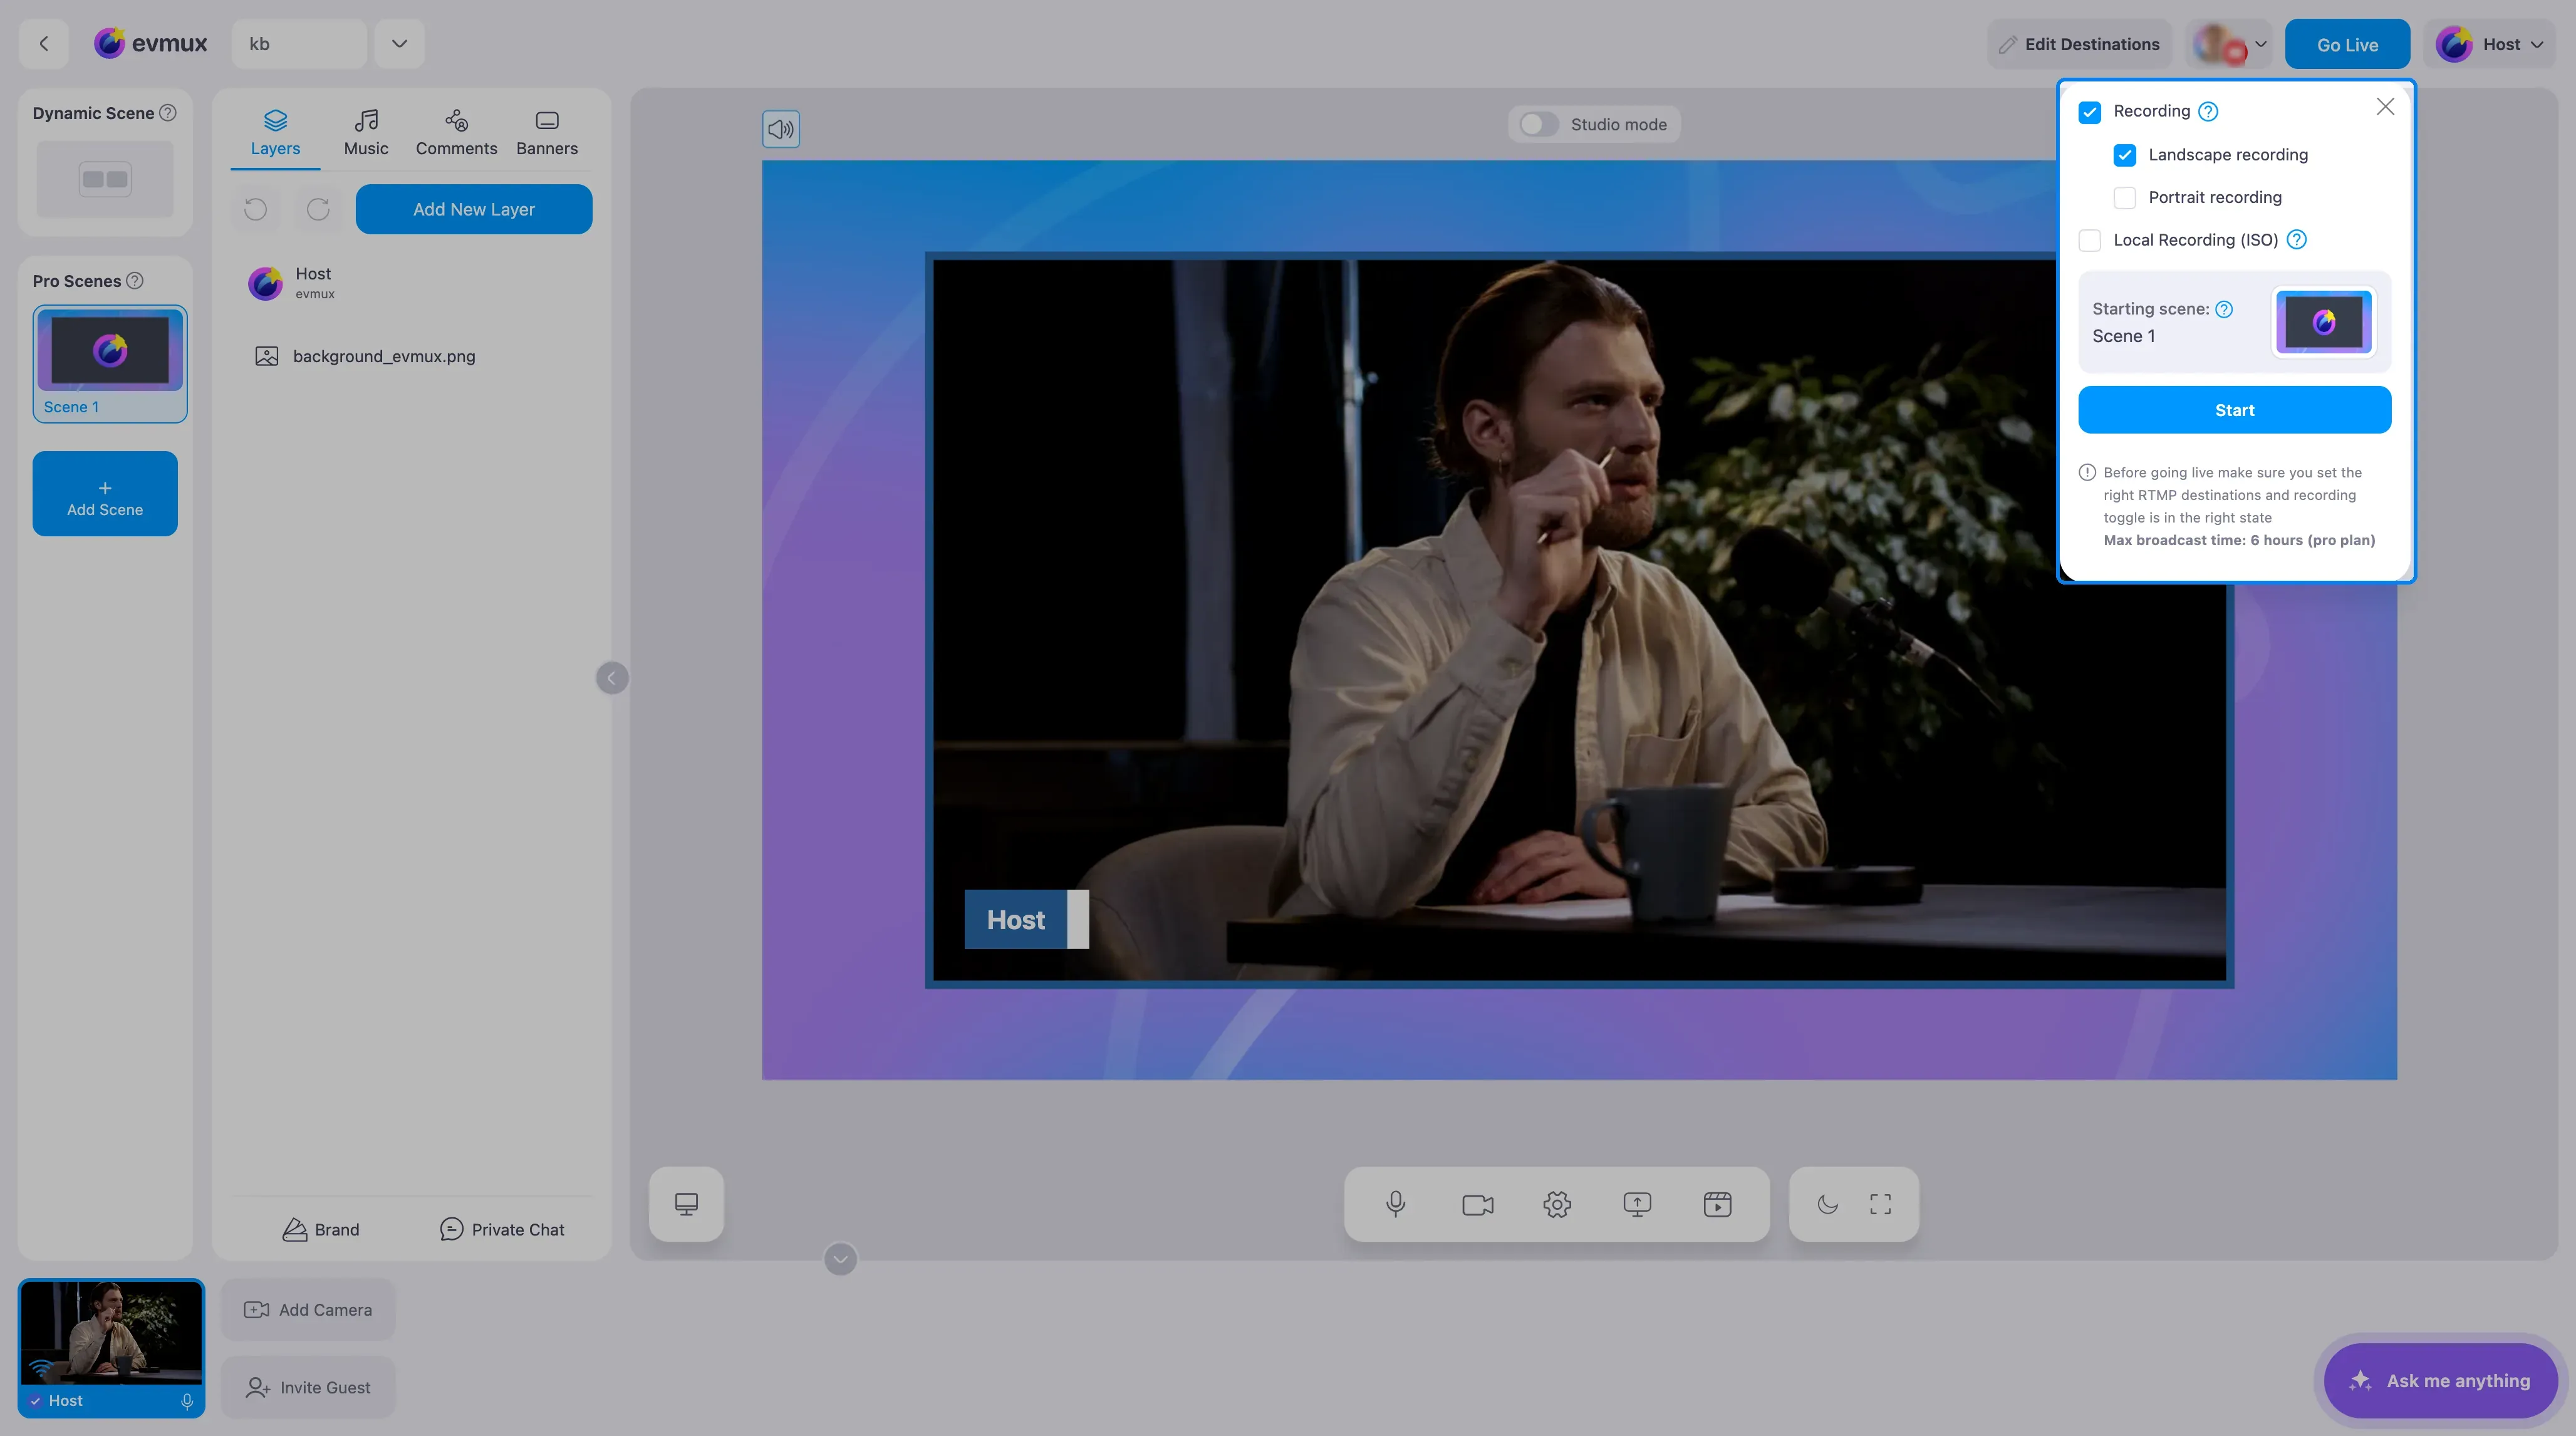Select the Scene 1 thumbnail in Pro Scenes
Image resolution: width=2576 pixels, height=1436 pixels.
[110, 364]
